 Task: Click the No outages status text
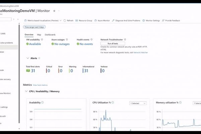pos(62,44)
